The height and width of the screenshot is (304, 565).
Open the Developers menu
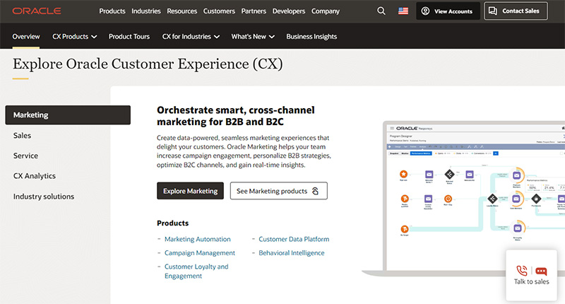click(289, 11)
